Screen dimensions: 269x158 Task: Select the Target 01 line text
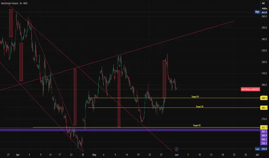195,97
